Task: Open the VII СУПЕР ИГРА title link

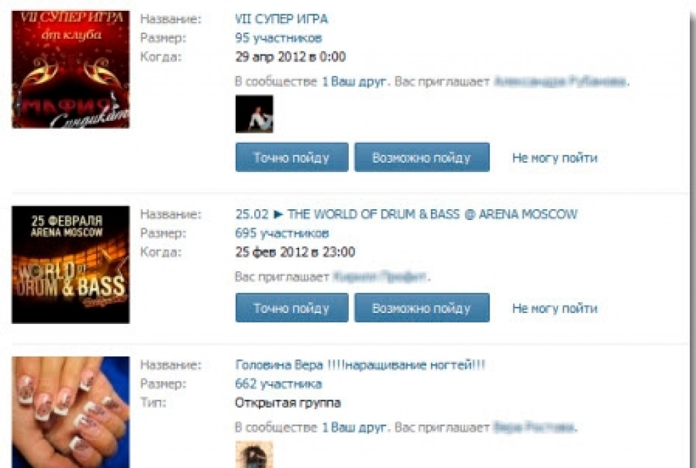Action: [281, 19]
